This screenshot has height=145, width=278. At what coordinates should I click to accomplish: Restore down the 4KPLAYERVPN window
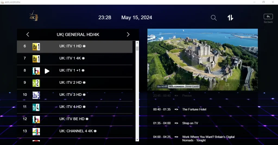263,2
